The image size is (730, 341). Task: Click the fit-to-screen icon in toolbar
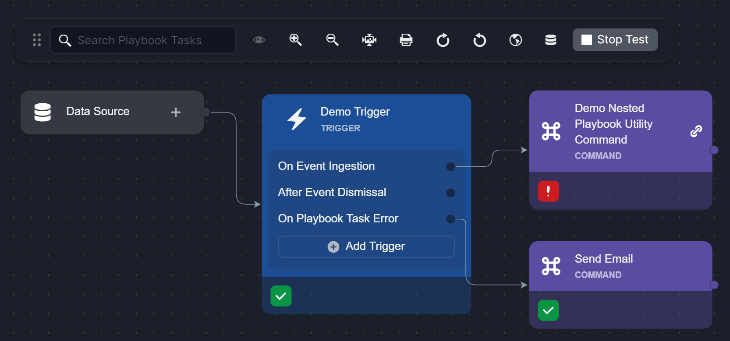pos(369,40)
